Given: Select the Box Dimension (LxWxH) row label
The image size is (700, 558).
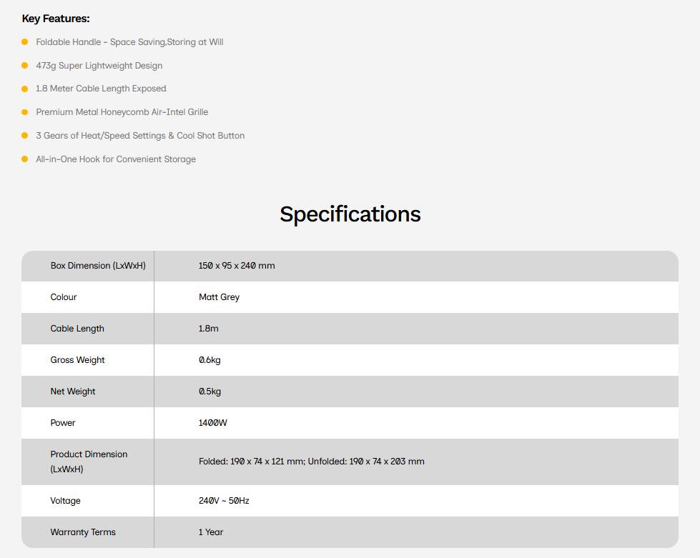Looking at the screenshot, I should click(x=98, y=266).
